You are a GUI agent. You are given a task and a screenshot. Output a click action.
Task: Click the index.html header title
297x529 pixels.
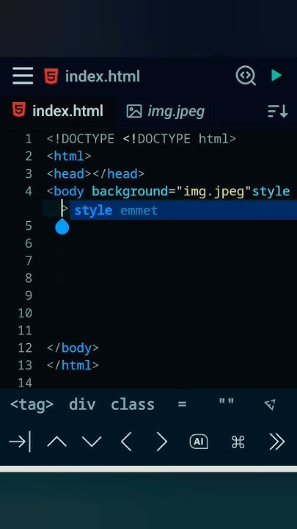point(103,76)
